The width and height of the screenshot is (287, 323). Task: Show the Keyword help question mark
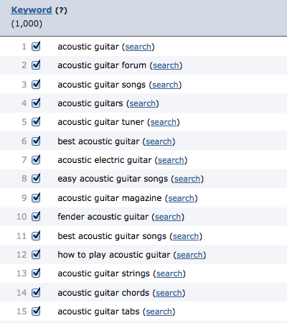(x=61, y=10)
